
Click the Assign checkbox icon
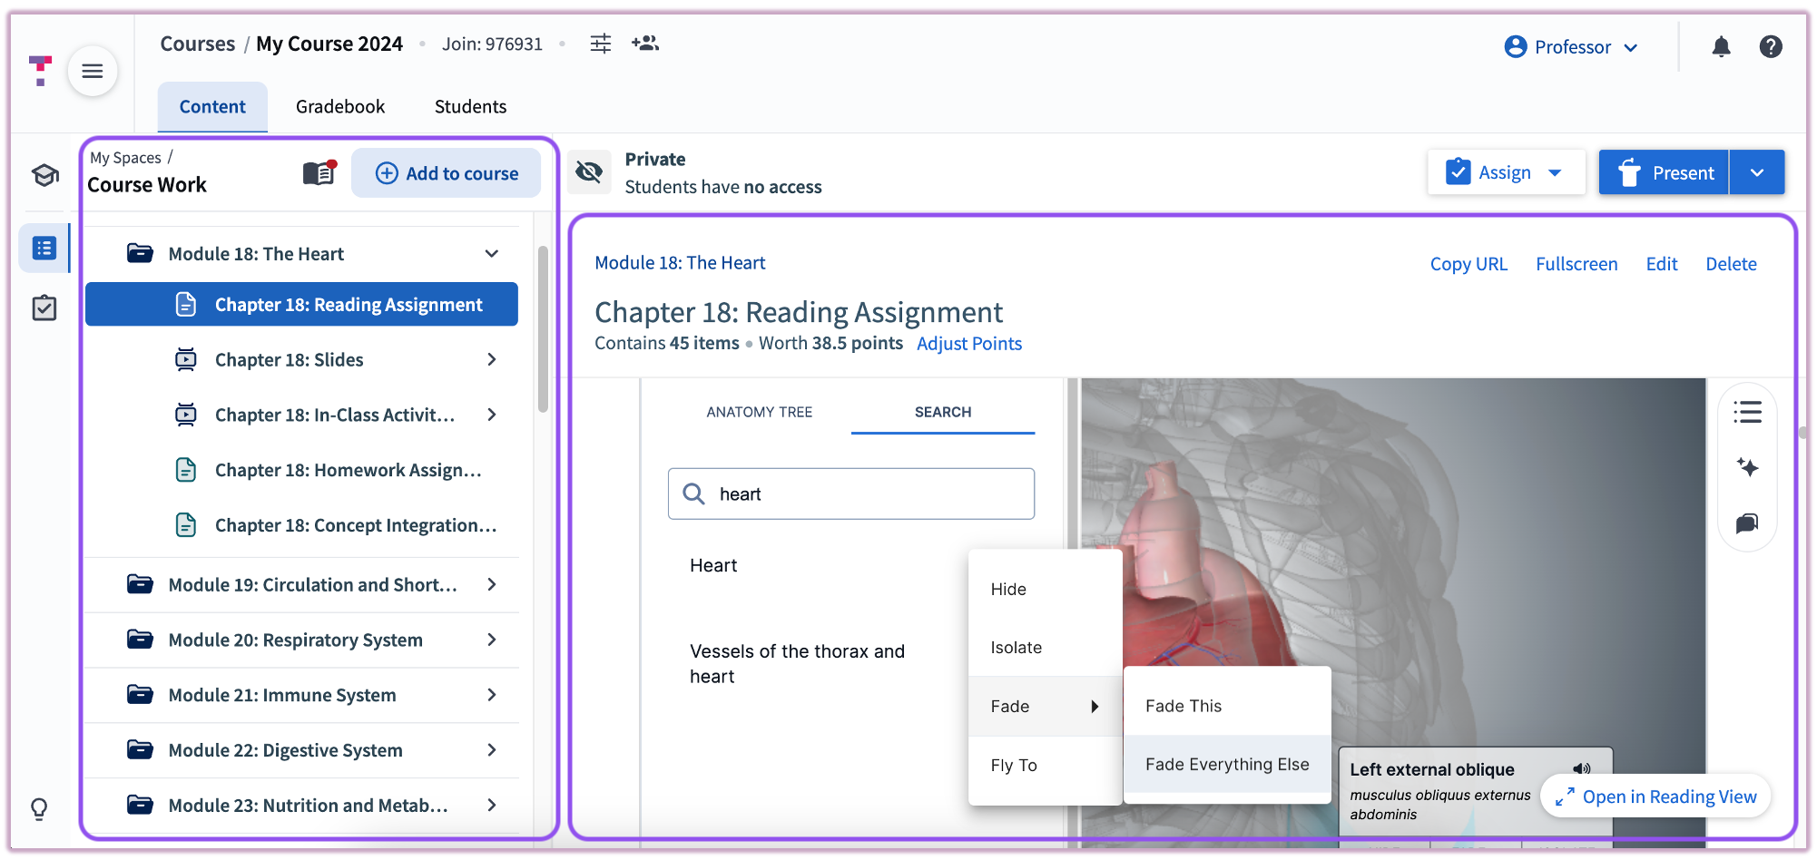tap(1458, 171)
